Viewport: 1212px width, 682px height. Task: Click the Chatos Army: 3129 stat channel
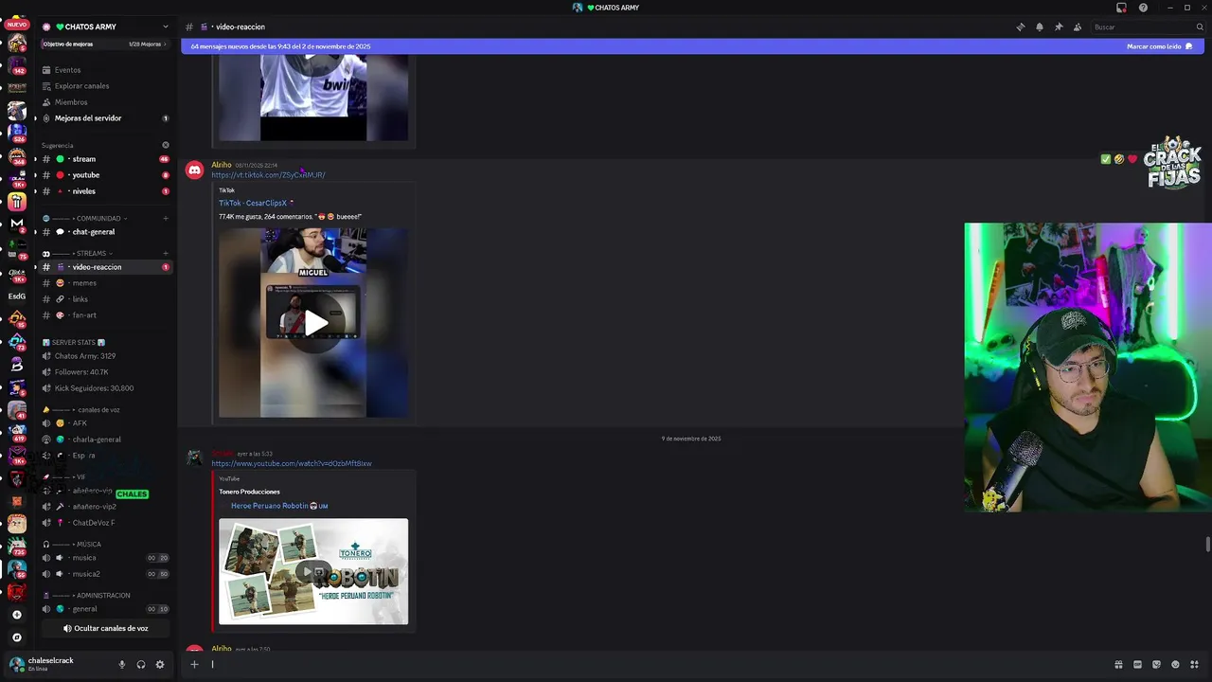coord(105,356)
